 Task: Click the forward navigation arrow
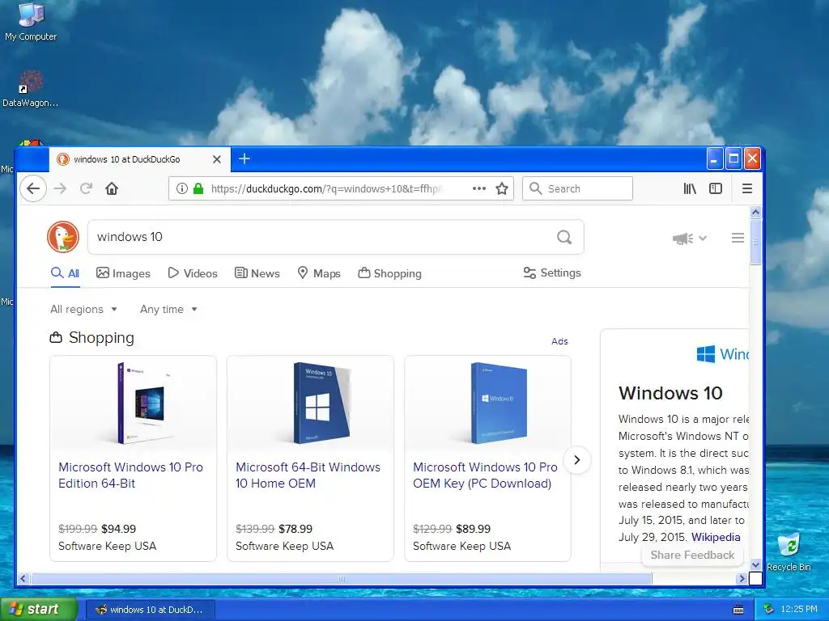point(60,188)
